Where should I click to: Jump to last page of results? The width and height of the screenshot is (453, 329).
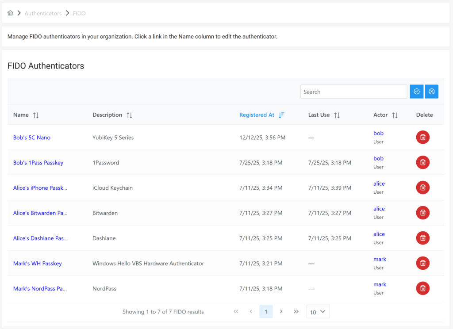pos(296,311)
